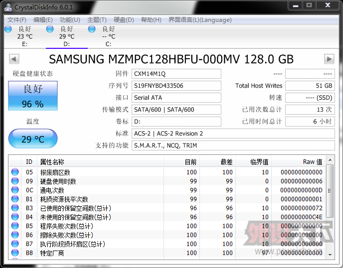This screenshot has height=268, width=343.
Task: Switch to the C: drive tab
Action: click(109, 36)
